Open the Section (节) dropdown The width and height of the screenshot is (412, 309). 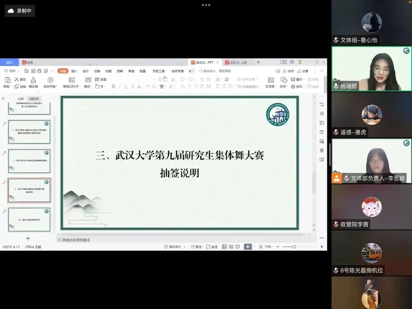coord(100,87)
